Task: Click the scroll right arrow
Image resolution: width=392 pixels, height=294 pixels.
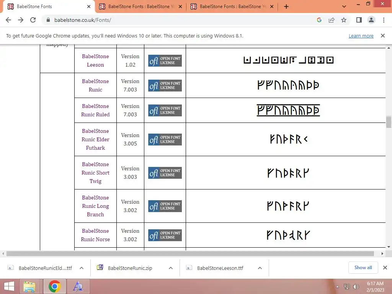Action: click(382, 253)
